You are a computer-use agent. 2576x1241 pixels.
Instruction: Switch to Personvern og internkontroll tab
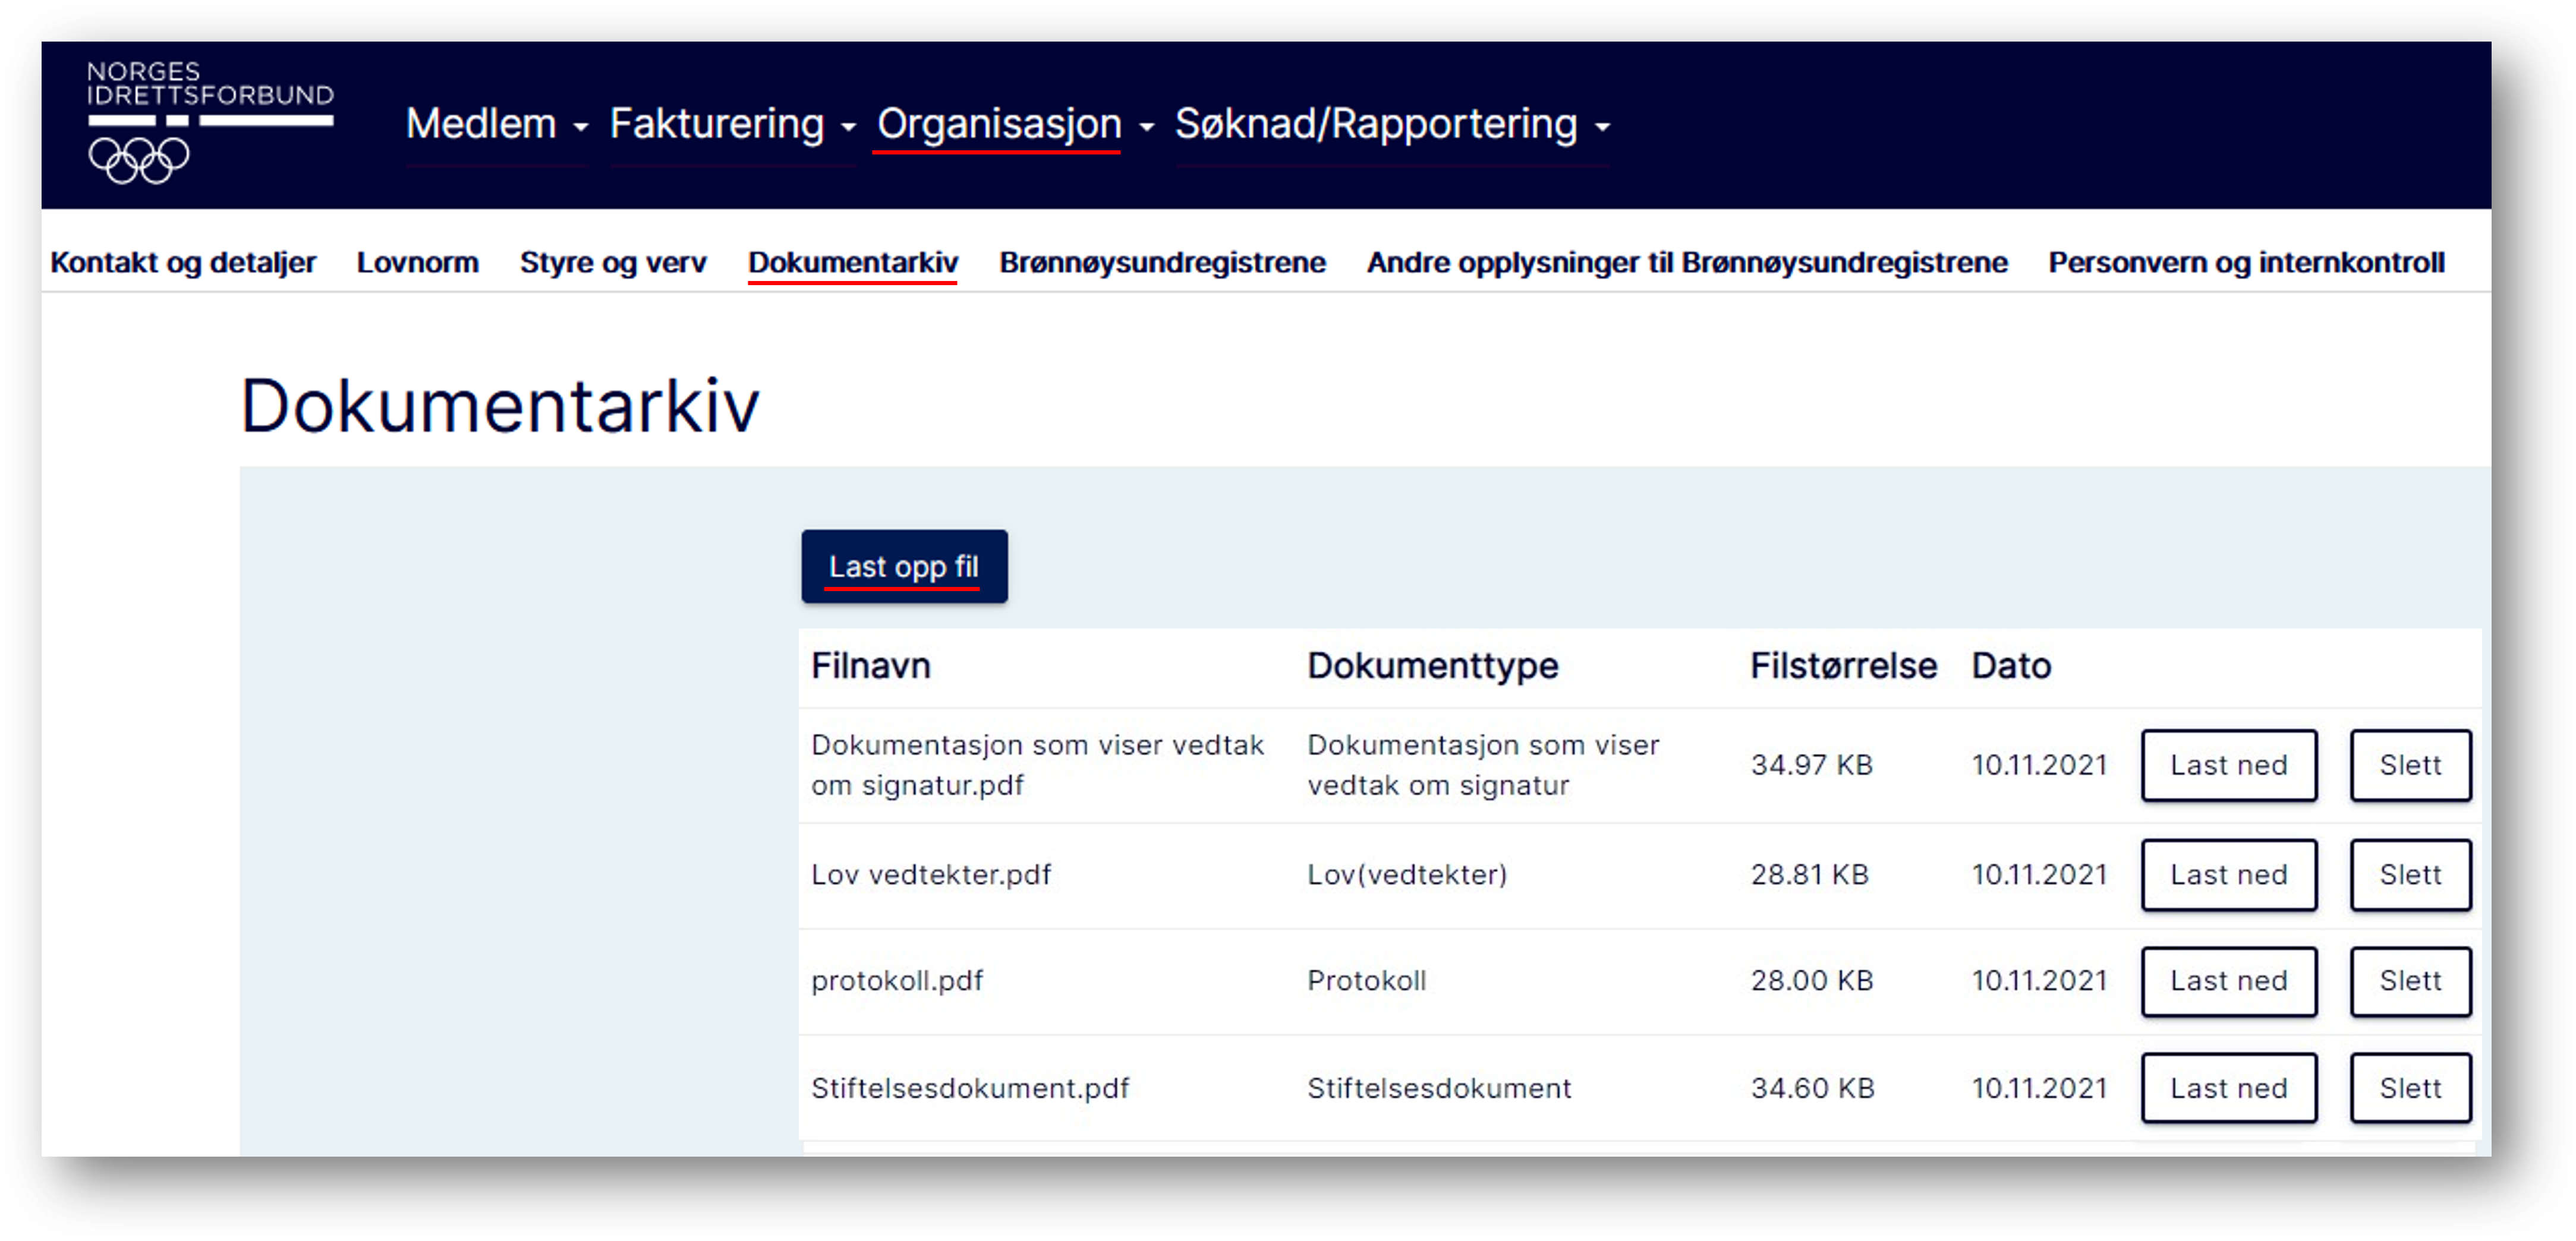click(2246, 262)
